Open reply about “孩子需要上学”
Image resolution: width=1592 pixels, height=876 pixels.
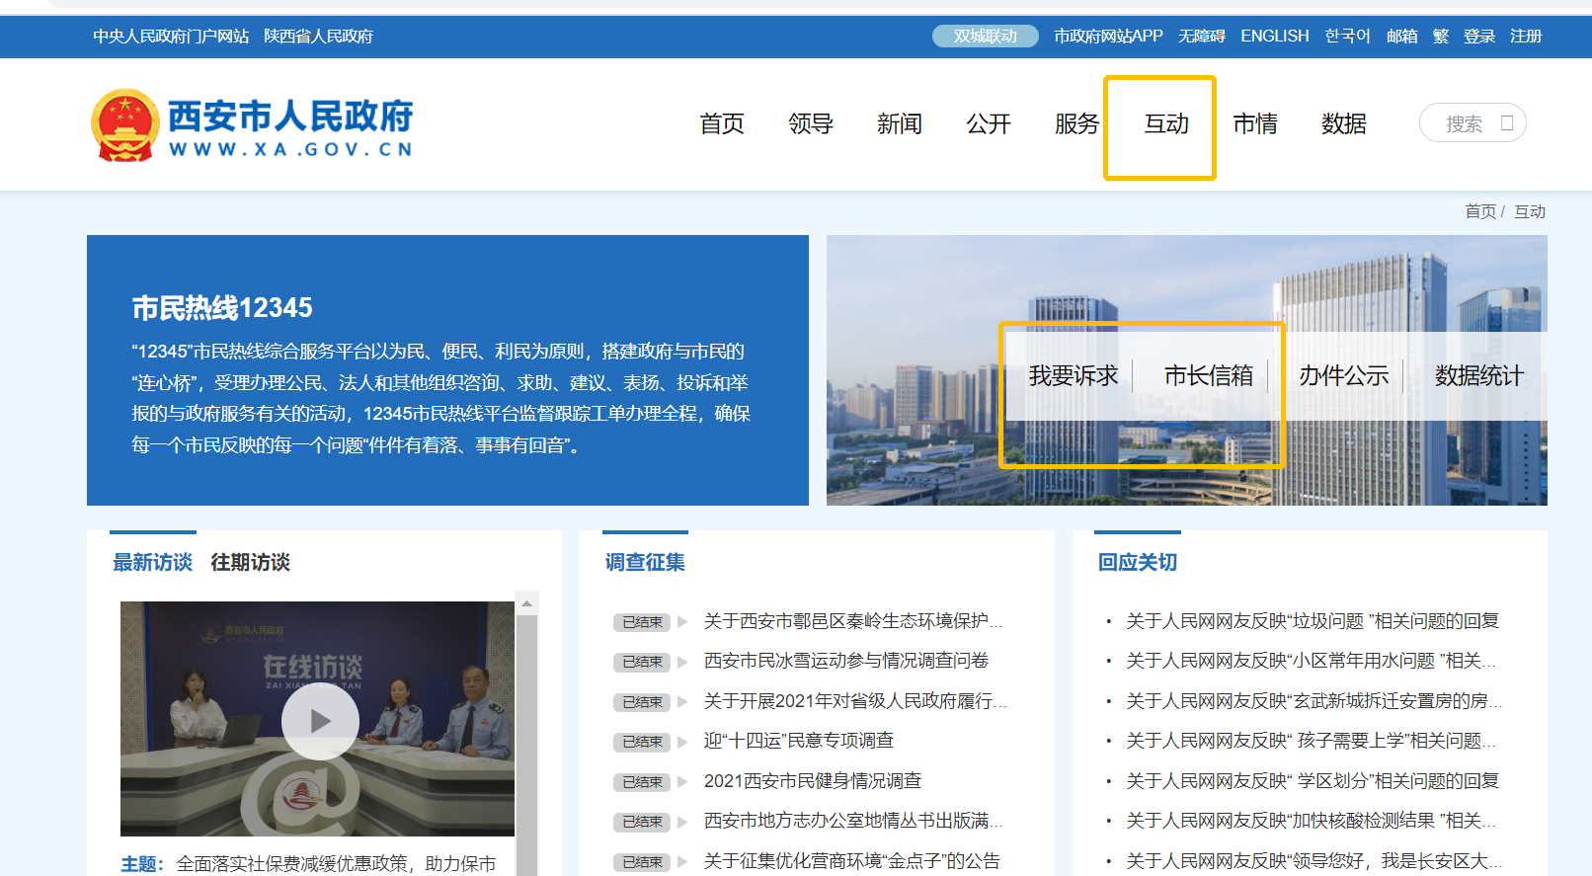click(1312, 741)
